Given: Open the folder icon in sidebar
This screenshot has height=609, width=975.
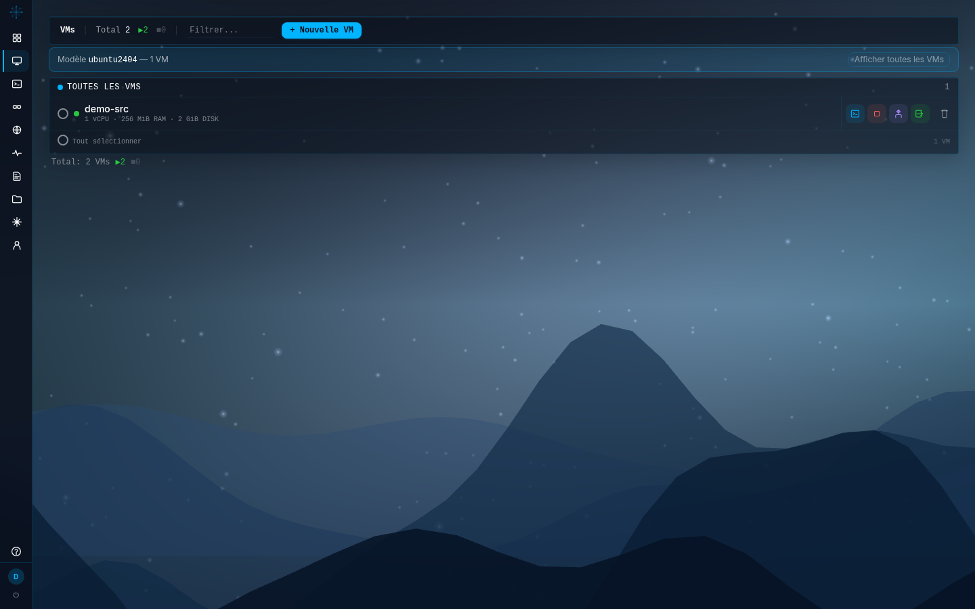Looking at the screenshot, I should click(x=17, y=199).
